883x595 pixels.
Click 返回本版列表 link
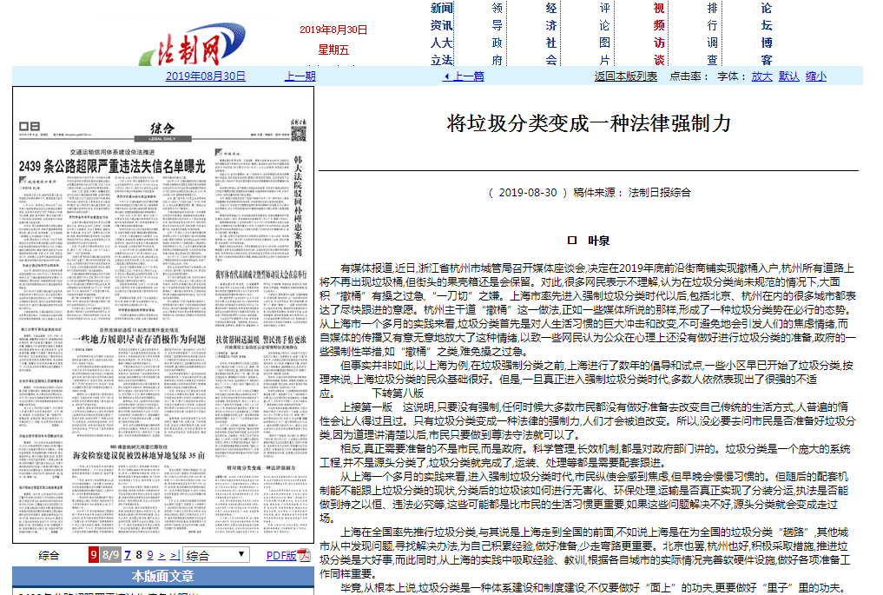pos(625,76)
